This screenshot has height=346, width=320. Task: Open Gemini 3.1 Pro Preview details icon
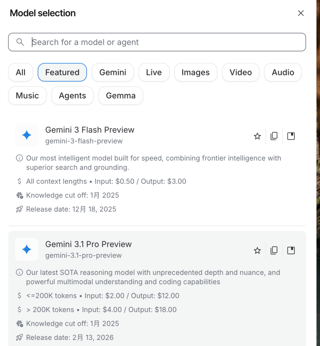(291, 250)
